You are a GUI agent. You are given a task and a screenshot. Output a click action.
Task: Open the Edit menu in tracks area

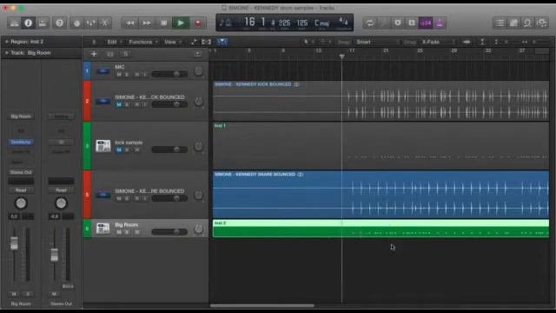[x=114, y=42]
